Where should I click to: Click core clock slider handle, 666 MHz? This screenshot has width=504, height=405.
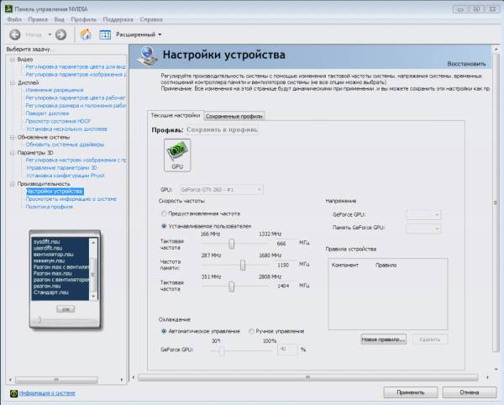[x=232, y=244]
